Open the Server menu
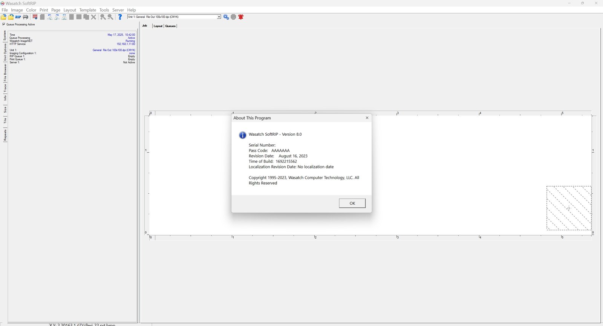 [118, 10]
